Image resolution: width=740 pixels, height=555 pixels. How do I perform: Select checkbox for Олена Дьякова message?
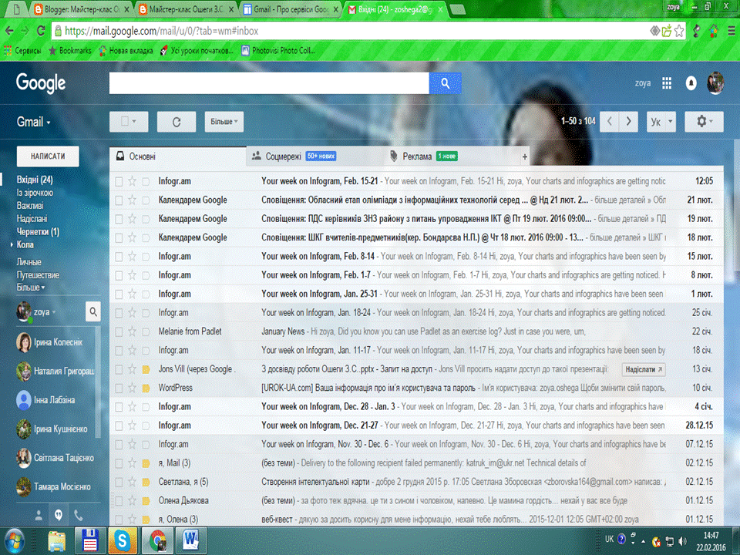(x=119, y=501)
